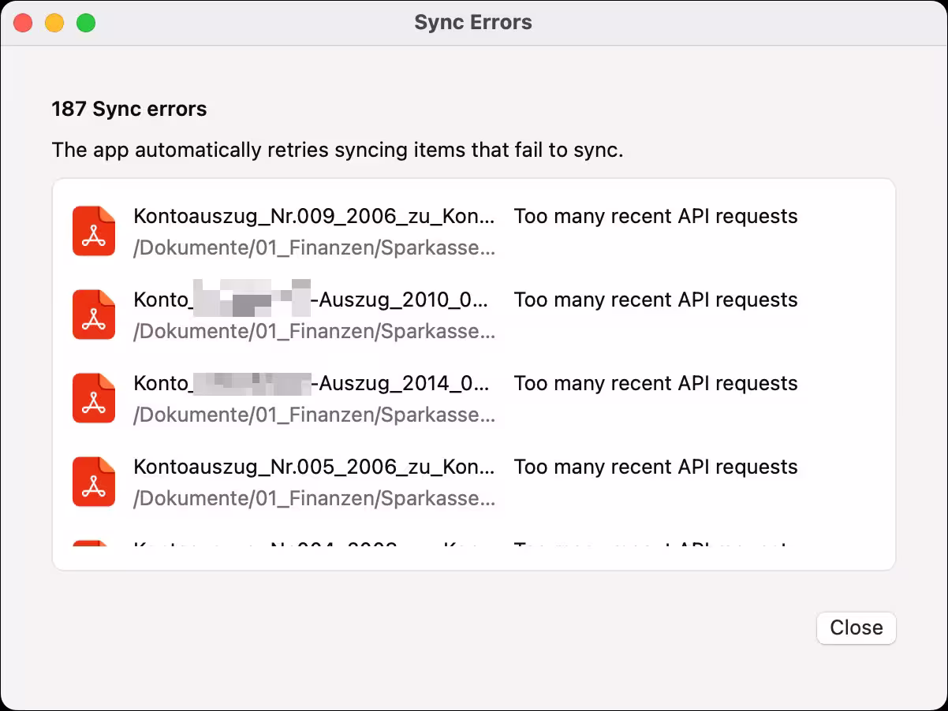The height and width of the screenshot is (711, 948).
Task: Click the "187 Sync errors" heading
Action: (x=129, y=109)
